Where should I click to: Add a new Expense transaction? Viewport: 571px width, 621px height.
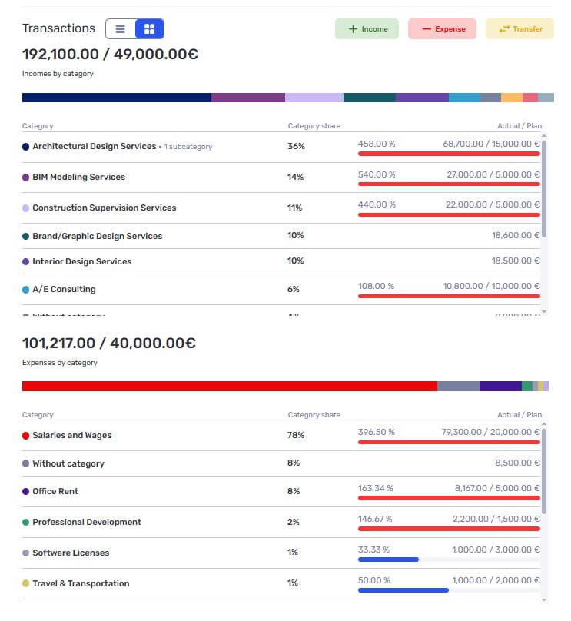[442, 29]
